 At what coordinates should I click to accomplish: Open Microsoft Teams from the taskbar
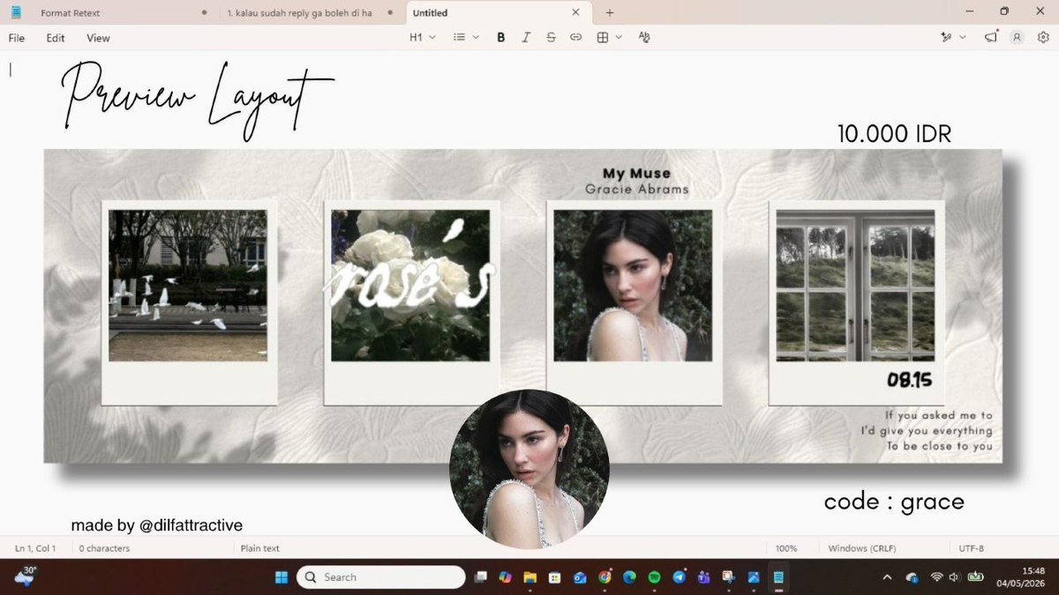(703, 577)
